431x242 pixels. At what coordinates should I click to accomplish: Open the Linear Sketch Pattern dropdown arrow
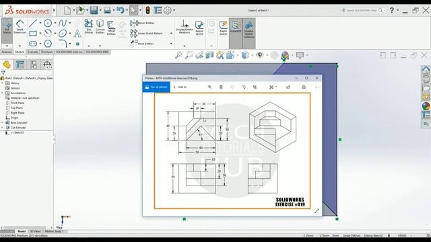(x=171, y=34)
